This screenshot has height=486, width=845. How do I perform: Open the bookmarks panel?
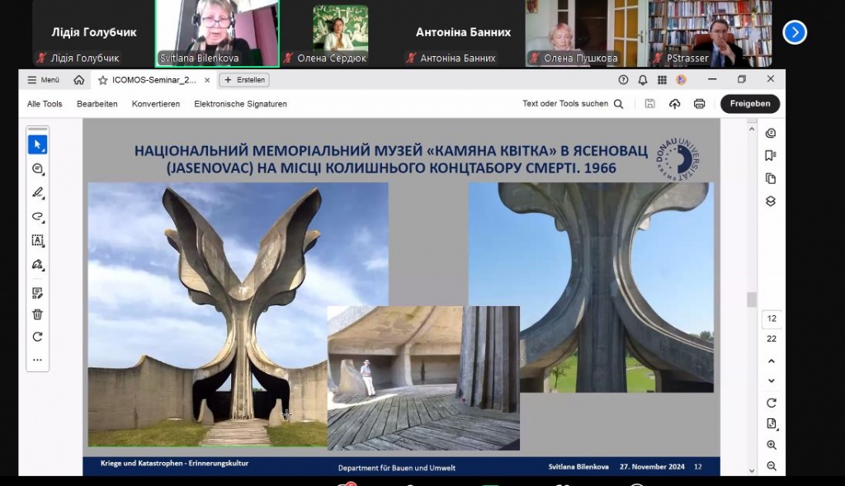(x=770, y=155)
